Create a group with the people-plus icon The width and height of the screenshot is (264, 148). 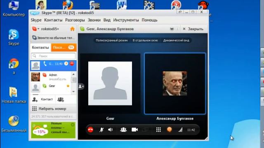point(61,99)
